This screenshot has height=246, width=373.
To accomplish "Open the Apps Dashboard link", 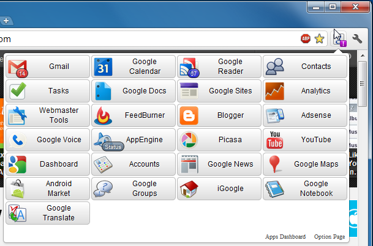I will coord(285,236).
